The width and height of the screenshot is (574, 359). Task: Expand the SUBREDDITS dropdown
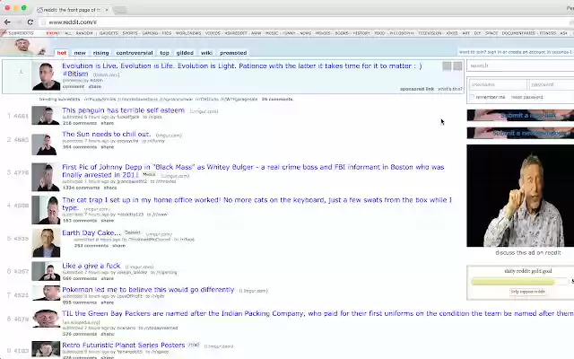pyautogui.click(x=20, y=33)
